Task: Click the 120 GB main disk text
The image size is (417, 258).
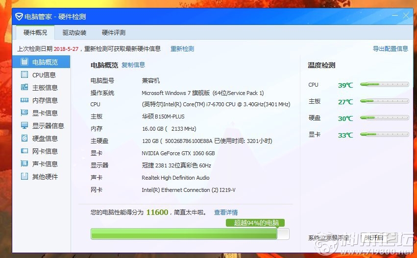Action: tap(207, 141)
